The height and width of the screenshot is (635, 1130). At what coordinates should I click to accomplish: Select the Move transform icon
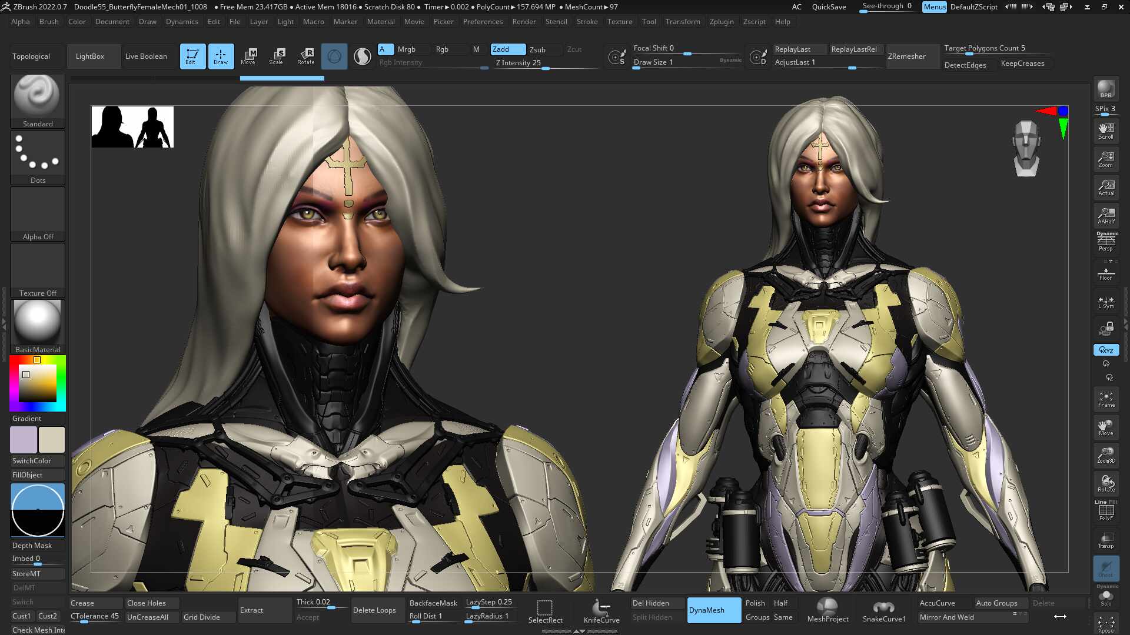click(x=248, y=56)
